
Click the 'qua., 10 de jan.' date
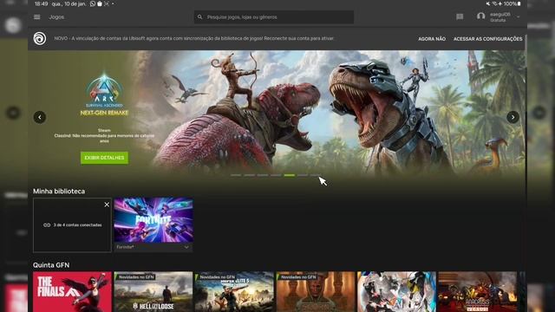click(x=69, y=3)
